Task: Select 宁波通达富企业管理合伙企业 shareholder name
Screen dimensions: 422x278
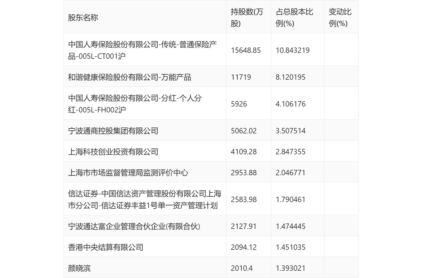Action: coord(134,226)
